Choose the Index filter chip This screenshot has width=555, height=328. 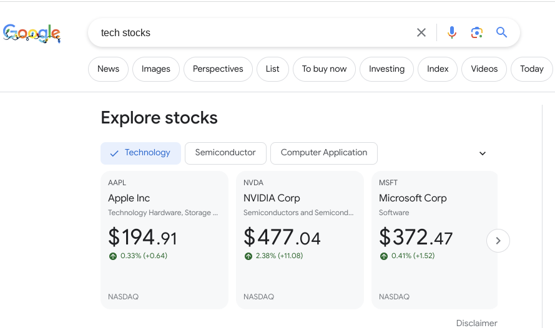click(x=438, y=69)
